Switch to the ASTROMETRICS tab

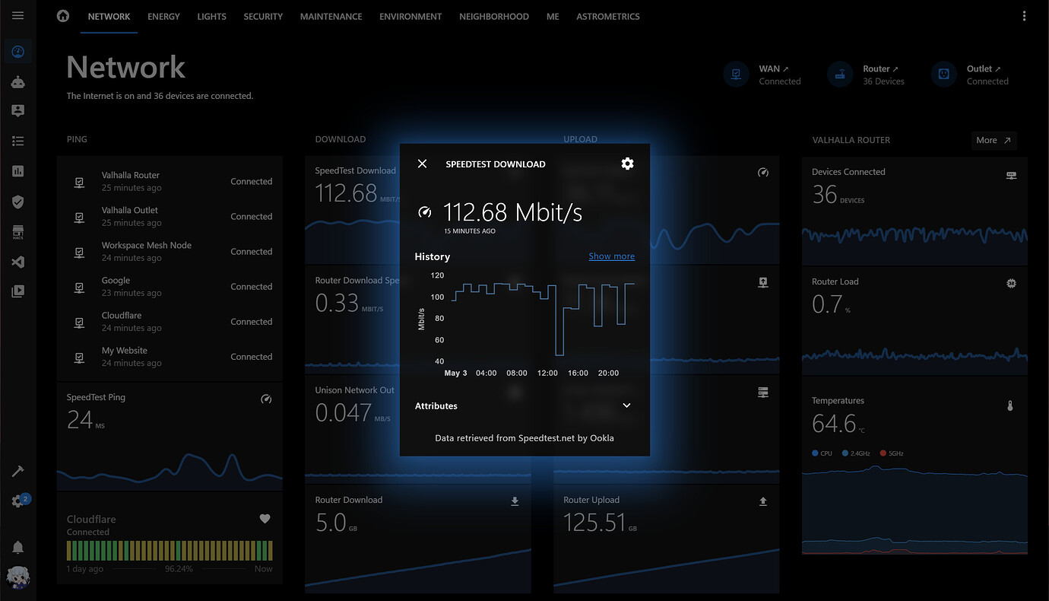[607, 16]
